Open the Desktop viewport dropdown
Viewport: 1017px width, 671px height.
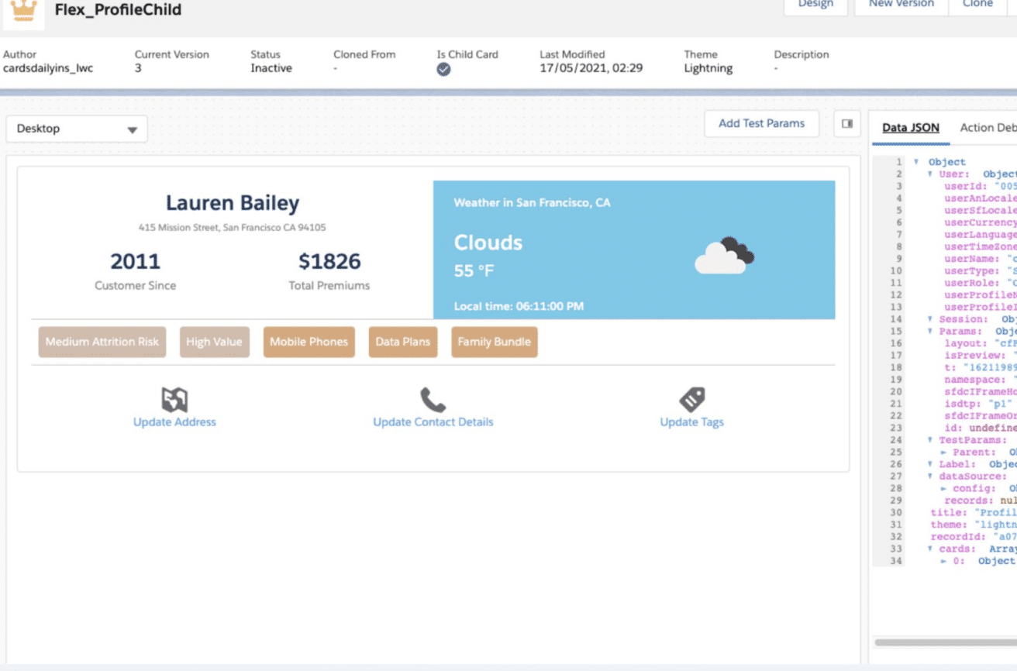pyautogui.click(x=76, y=129)
